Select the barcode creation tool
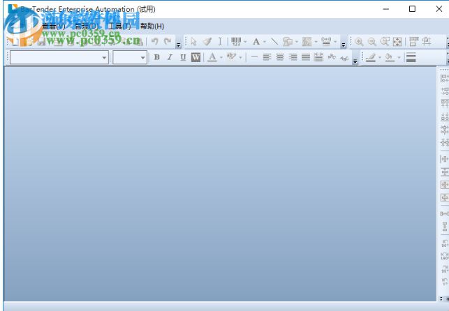 coord(236,42)
